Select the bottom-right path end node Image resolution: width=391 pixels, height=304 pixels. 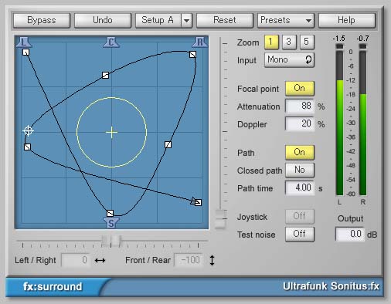198,202
